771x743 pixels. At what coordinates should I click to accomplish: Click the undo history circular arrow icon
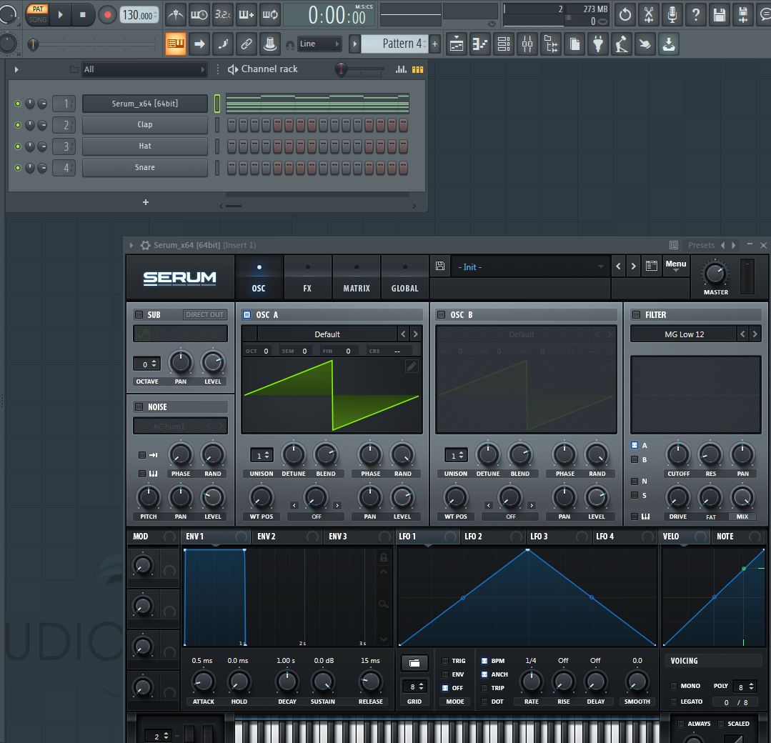(625, 15)
